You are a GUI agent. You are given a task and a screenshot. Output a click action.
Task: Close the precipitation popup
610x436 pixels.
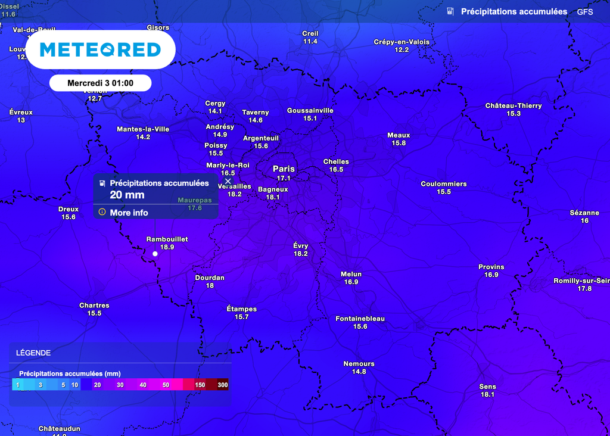228,181
